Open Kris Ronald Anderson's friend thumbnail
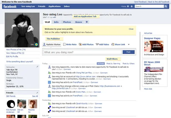 point(11,104)
